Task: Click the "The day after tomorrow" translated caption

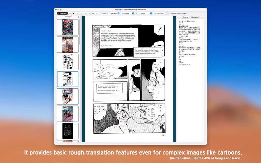Action: point(148,52)
